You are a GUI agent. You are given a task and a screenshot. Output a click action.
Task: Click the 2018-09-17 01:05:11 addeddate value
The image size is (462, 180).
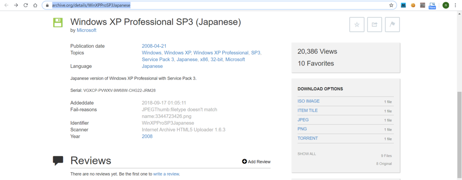pos(164,103)
